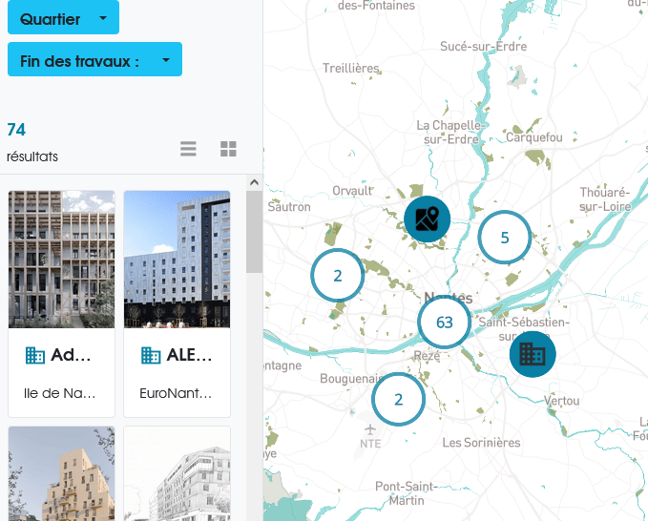
Task: Click the building icon beside Ad...
Action: (x=35, y=355)
